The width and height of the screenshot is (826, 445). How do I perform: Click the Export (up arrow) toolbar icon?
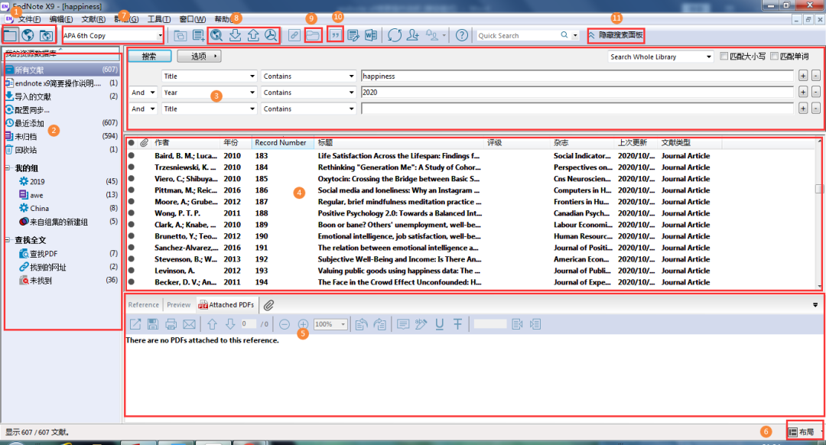253,35
